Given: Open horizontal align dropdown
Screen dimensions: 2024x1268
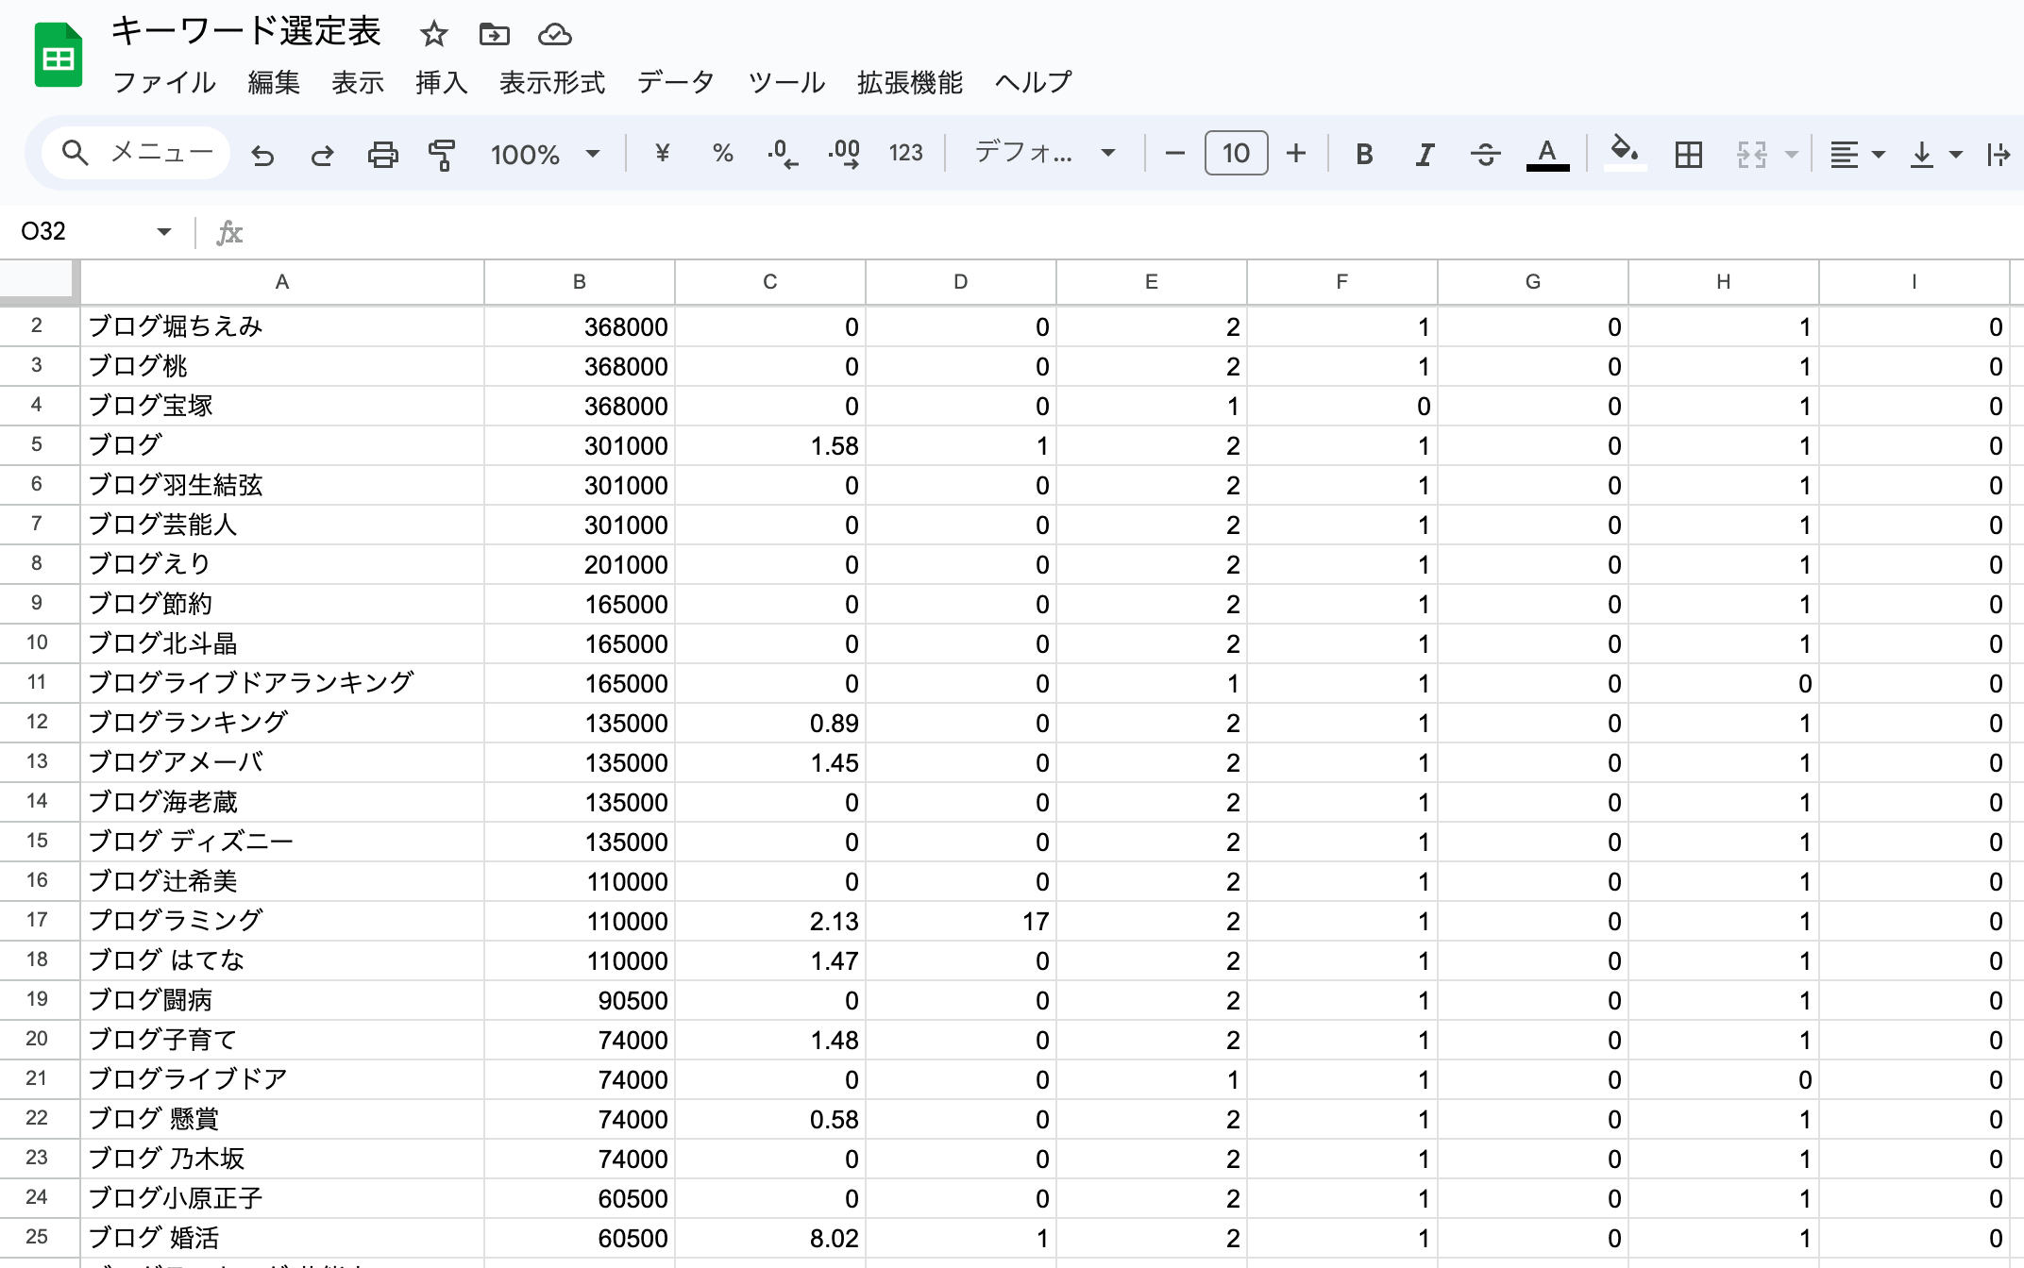Looking at the screenshot, I should coord(1856,154).
